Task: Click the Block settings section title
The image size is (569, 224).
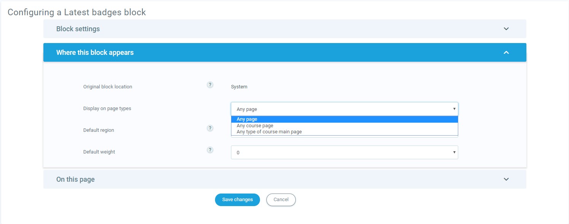Action: 78,29
